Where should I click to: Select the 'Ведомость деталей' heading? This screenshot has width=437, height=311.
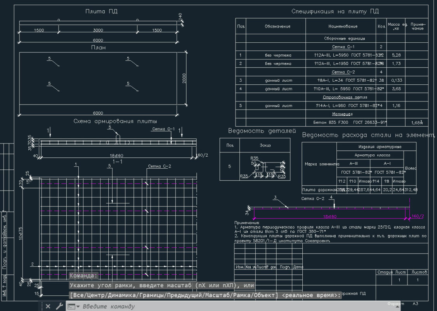(262, 131)
